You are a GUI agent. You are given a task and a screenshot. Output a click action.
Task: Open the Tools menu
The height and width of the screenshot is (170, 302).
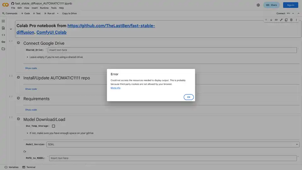click(54, 8)
